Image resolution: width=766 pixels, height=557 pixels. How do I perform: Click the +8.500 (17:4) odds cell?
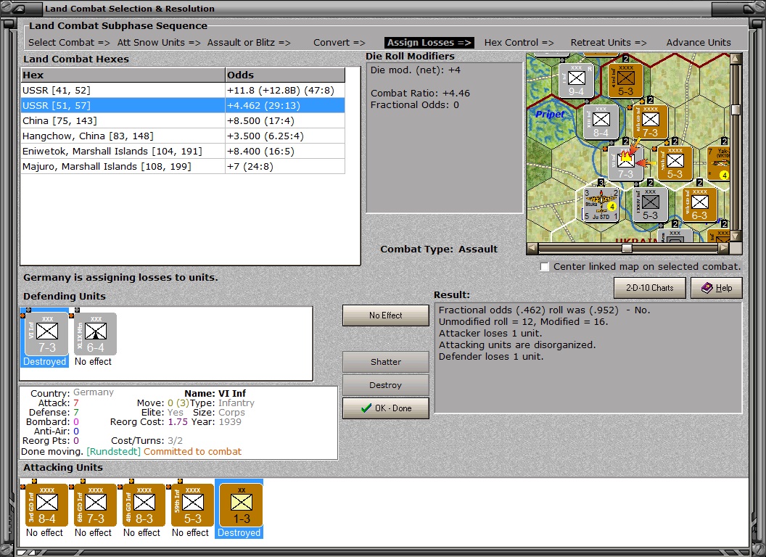tap(285, 120)
